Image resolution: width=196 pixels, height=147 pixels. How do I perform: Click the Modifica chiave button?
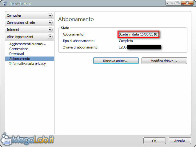(164, 61)
